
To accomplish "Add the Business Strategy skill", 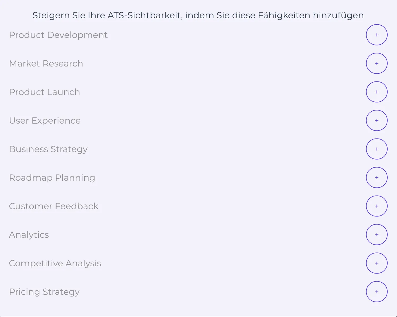I will click(377, 149).
